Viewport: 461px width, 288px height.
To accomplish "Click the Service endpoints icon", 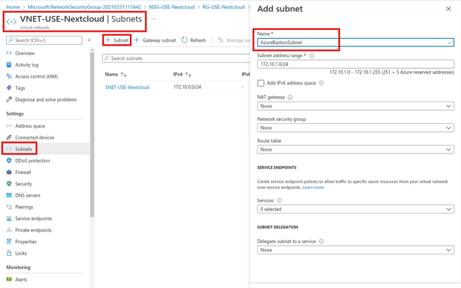I will pyautogui.click(x=9, y=218).
